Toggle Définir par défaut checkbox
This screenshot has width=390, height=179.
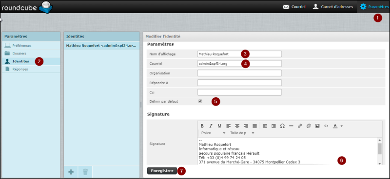(x=200, y=101)
